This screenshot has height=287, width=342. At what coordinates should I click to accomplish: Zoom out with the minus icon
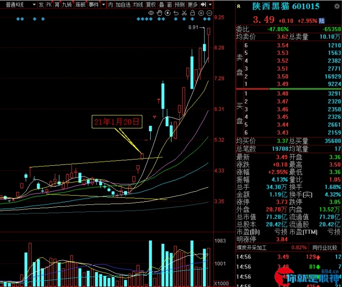(209, 13)
